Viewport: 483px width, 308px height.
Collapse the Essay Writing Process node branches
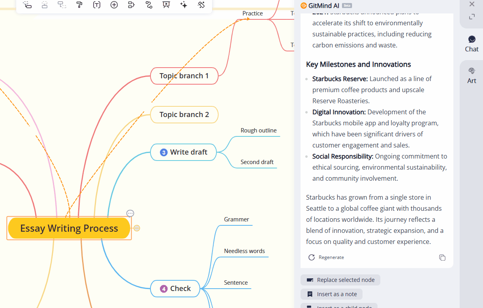pyautogui.click(x=137, y=228)
